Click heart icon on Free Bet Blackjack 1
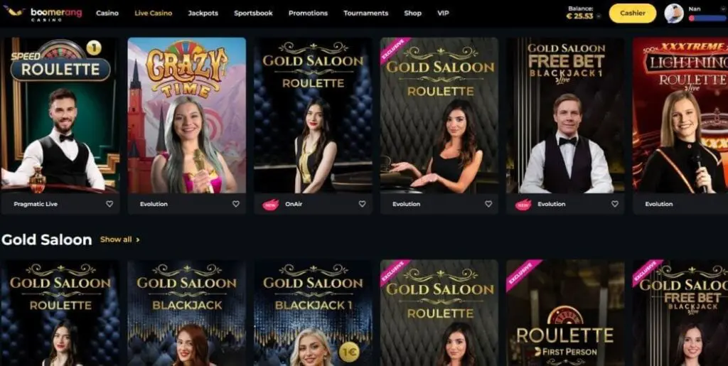 click(x=615, y=204)
